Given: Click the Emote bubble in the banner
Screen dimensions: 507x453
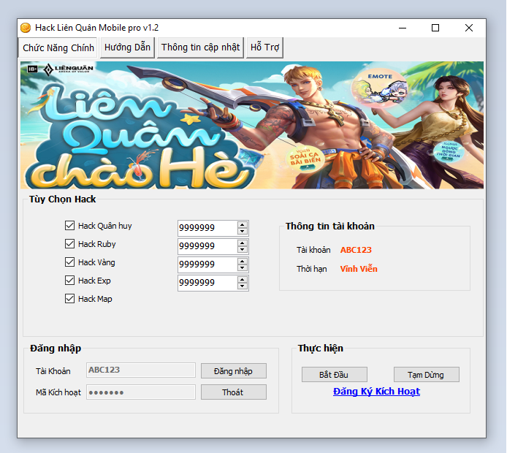Looking at the screenshot, I should coord(380,85).
